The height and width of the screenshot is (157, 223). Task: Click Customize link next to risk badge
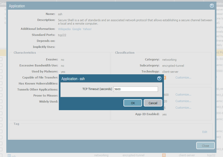click(183, 77)
